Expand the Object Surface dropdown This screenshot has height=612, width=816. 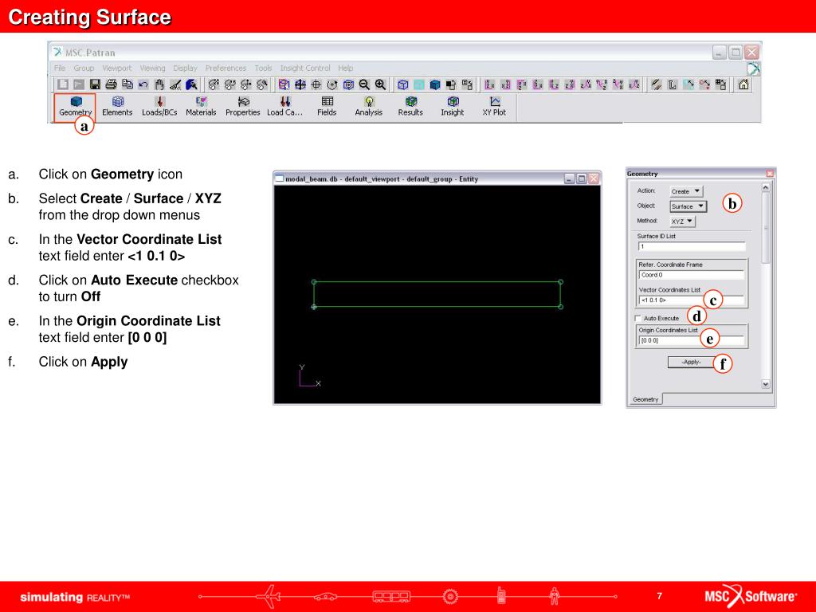(688, 206)
